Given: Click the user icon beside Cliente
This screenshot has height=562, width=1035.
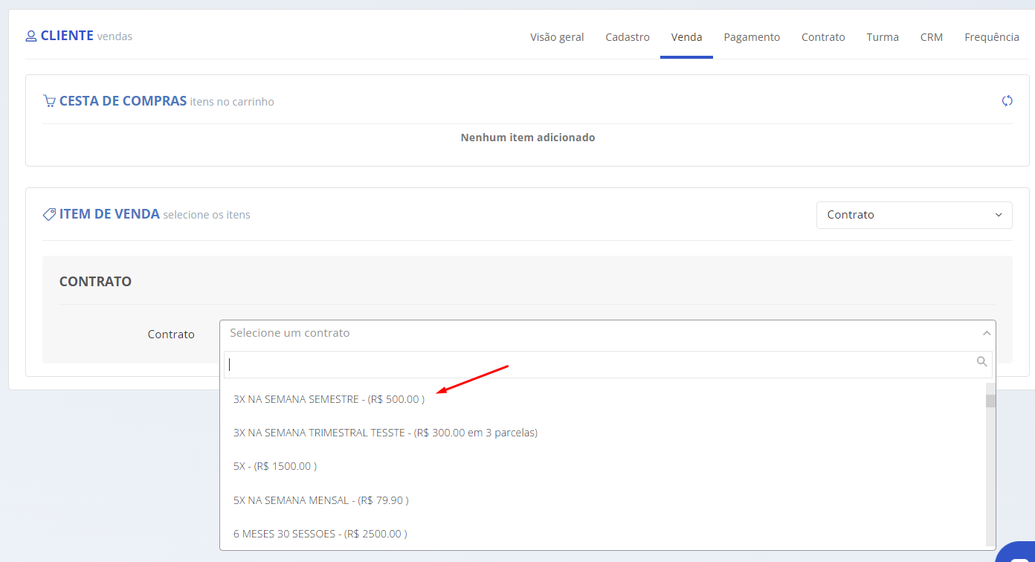Looking at the screenshot, I should pos(31,36).
